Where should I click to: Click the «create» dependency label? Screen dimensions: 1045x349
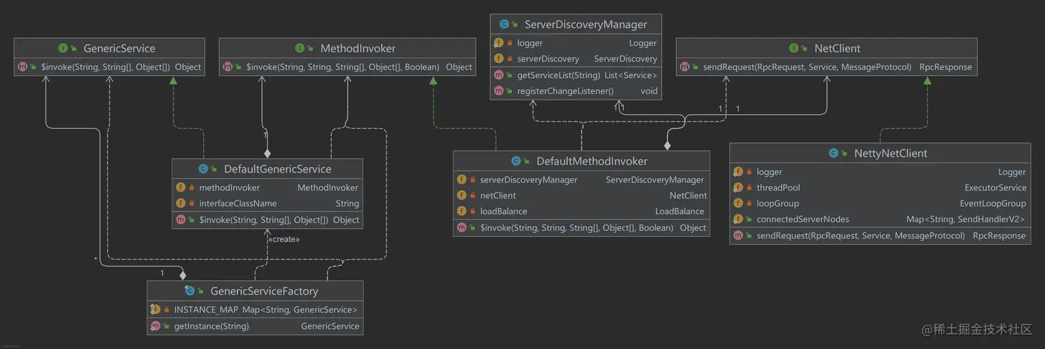point(283,239)
